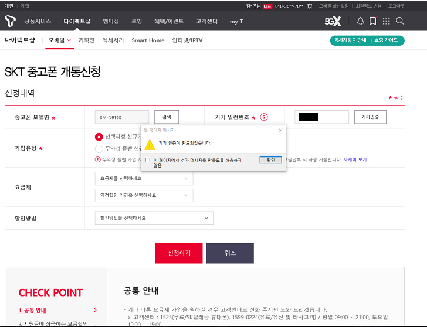Expand the 약정할인 기간 dropdown
Viewport: 427px width, 327px height.
click(x=144, y=195)
